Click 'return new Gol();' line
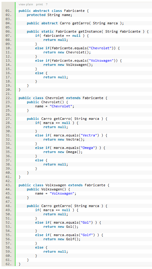This screenshot has height=269, width=152. 61,227
